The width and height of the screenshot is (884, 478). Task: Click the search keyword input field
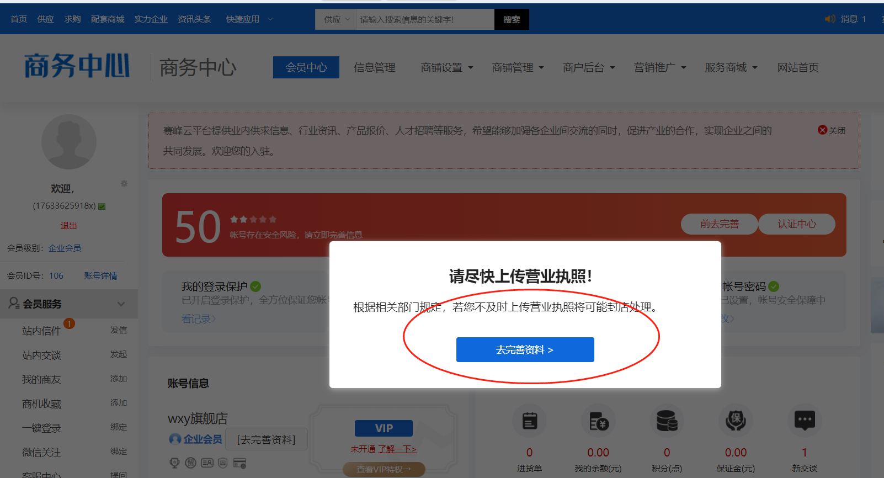(x=425, y=19)
